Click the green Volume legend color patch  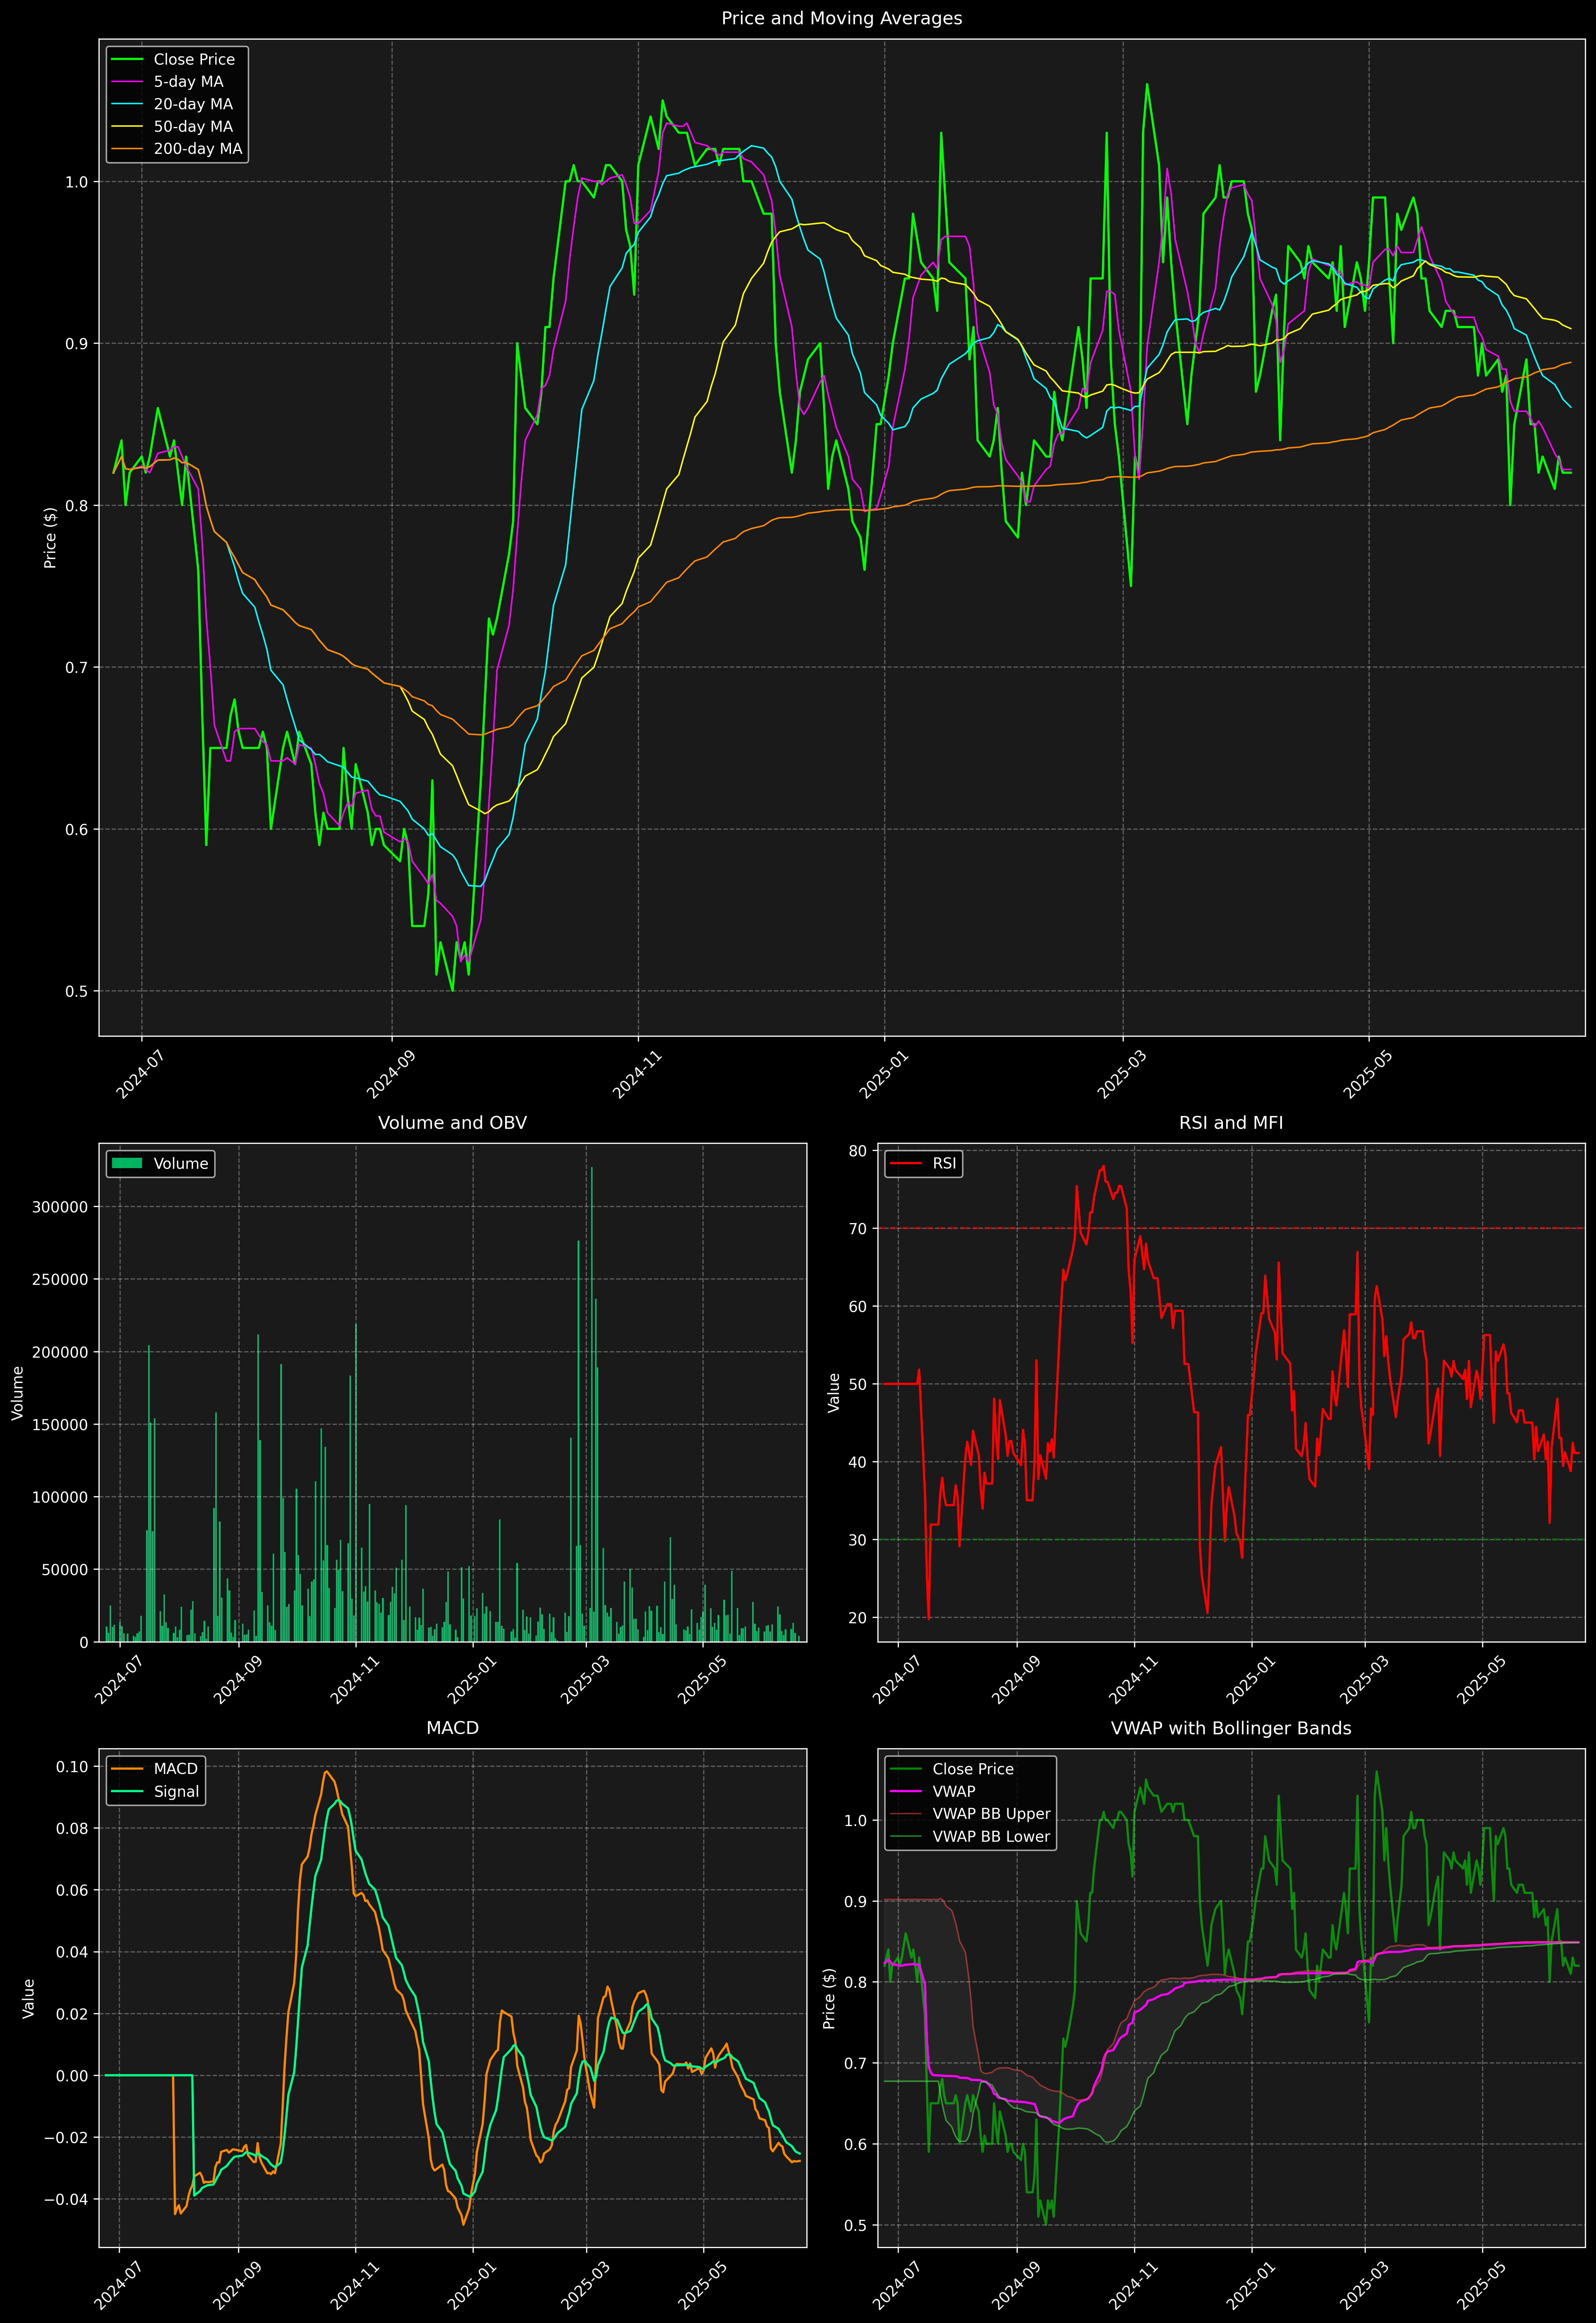coord(127,1163)
